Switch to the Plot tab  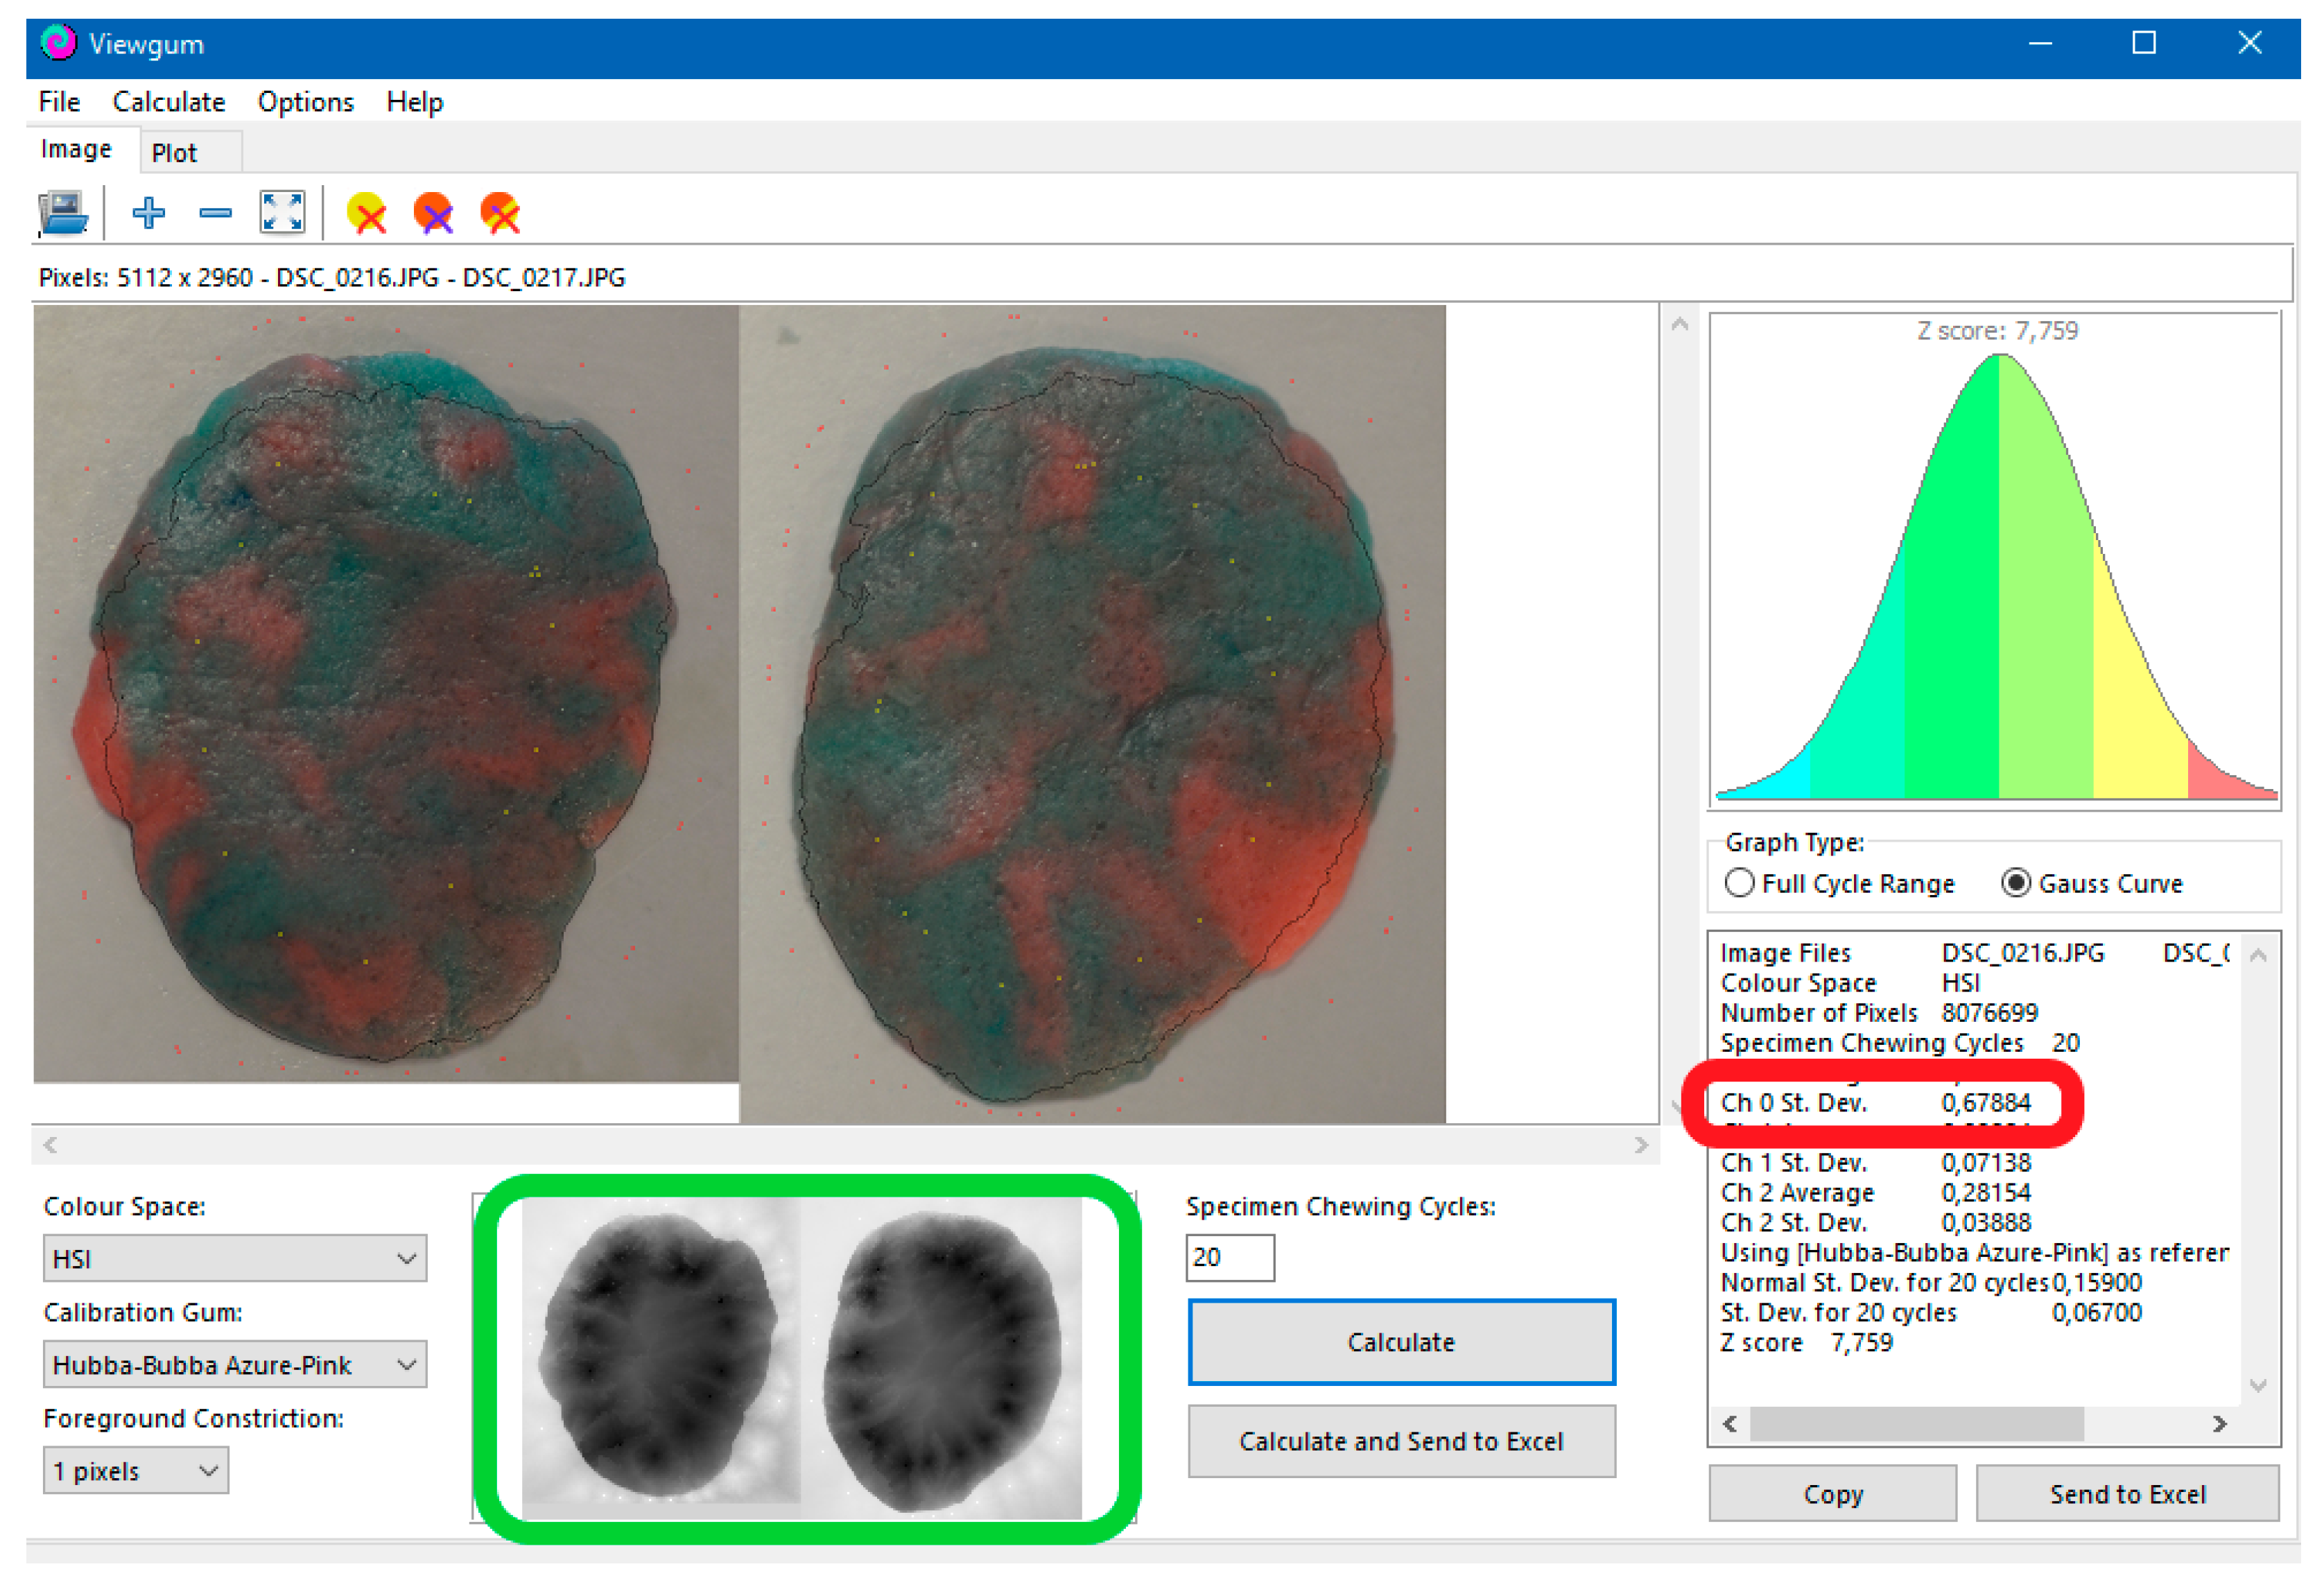pos(174,153)
